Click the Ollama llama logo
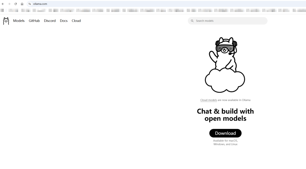 [x=6, y=21]
